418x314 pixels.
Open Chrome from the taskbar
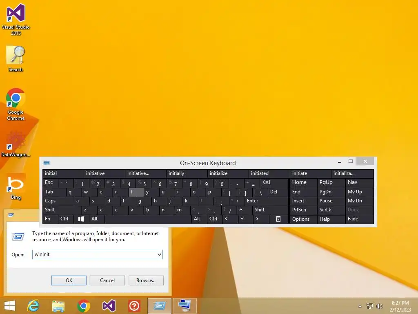pos(83,306)
